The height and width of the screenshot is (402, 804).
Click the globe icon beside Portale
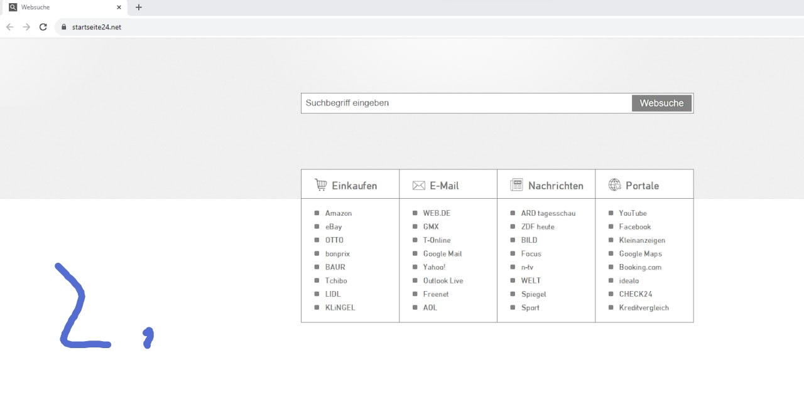point(614,185)
